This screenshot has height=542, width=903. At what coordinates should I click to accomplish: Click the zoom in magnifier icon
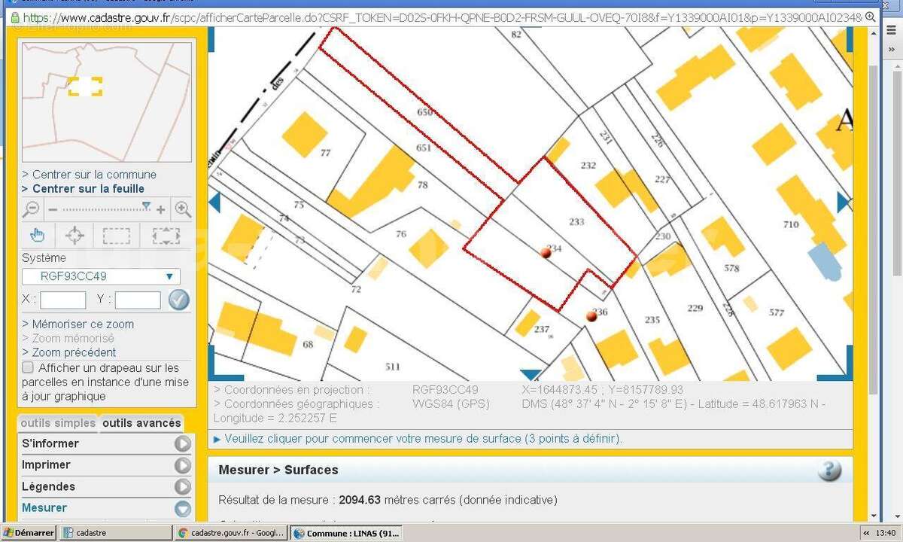[x=182, y=209]
